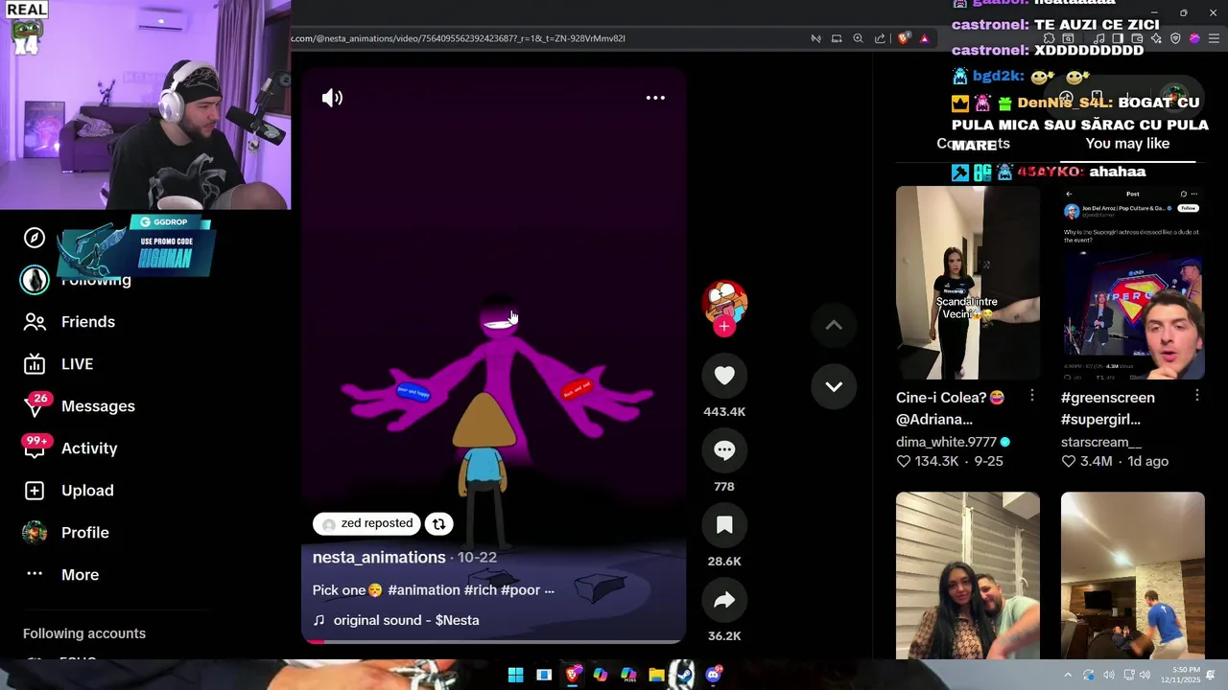Open nesta_animations profile link
The width and height of the screenshot is (1228, 690).
[379, 557]
